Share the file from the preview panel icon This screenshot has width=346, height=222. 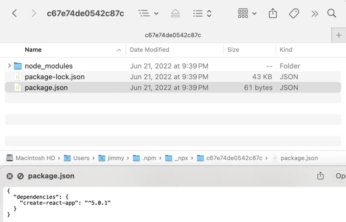point(320,176)
